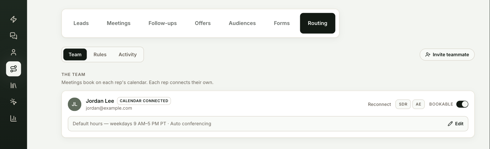
Task: Go to the Meetings tab
Action: (119, 23)
